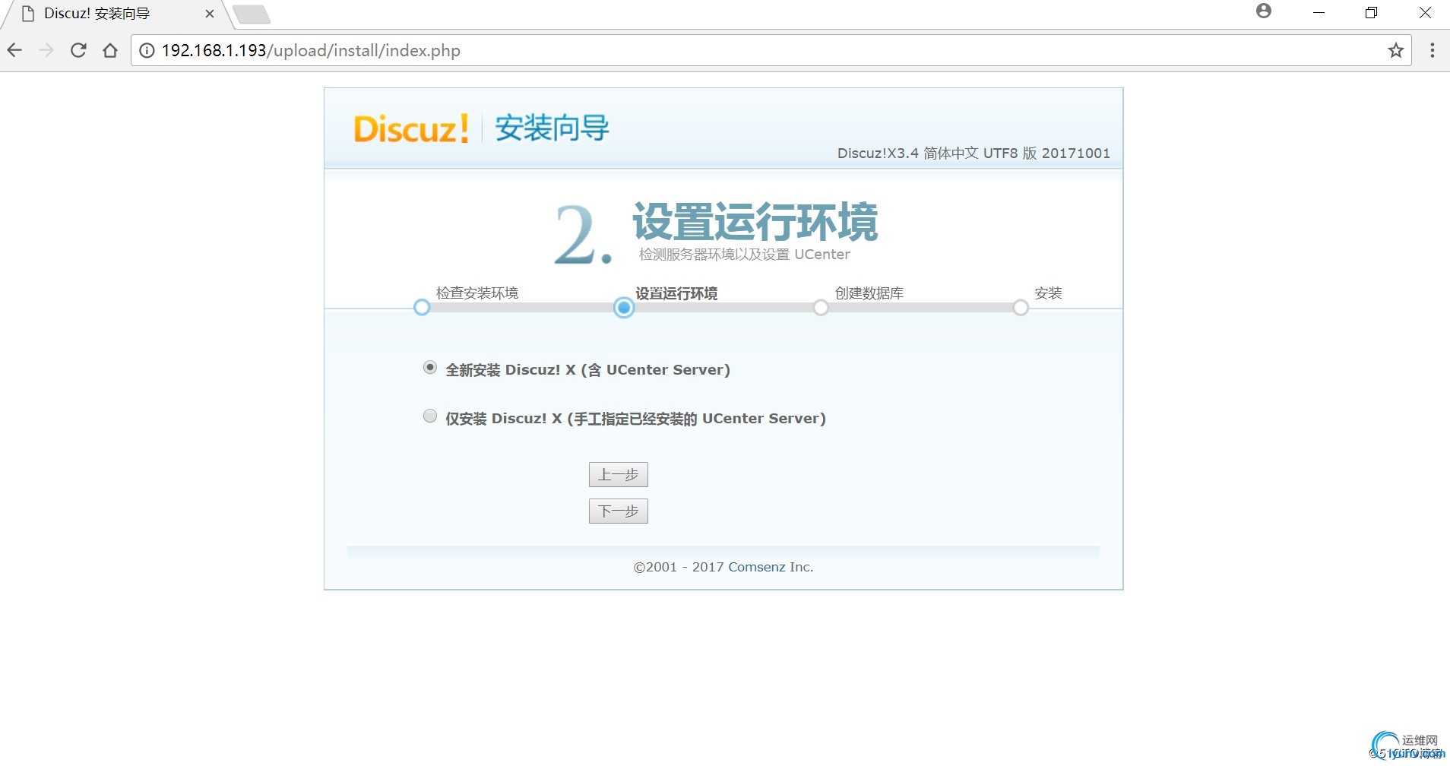Close the browser window
Screen dimensions: 1450x766
(1426, 13)
